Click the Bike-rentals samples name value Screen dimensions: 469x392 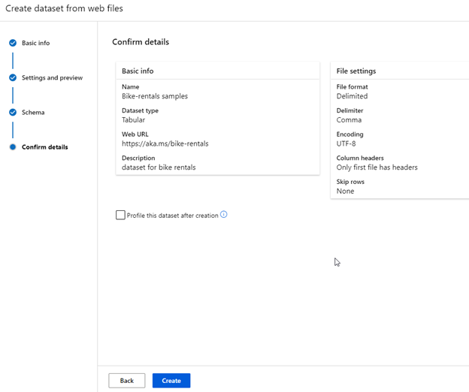tap(155, 96)
